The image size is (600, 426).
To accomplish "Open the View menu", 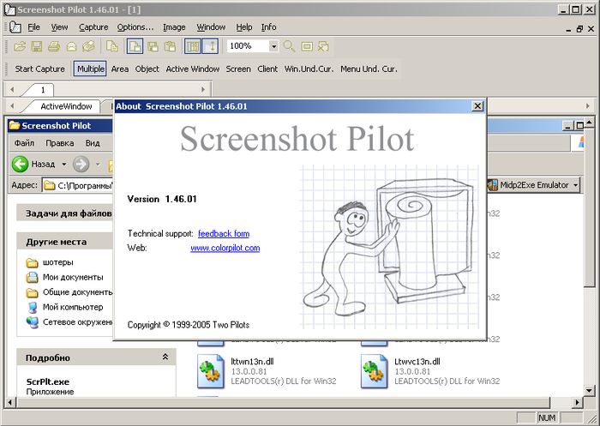I will [x=59, y=27].
